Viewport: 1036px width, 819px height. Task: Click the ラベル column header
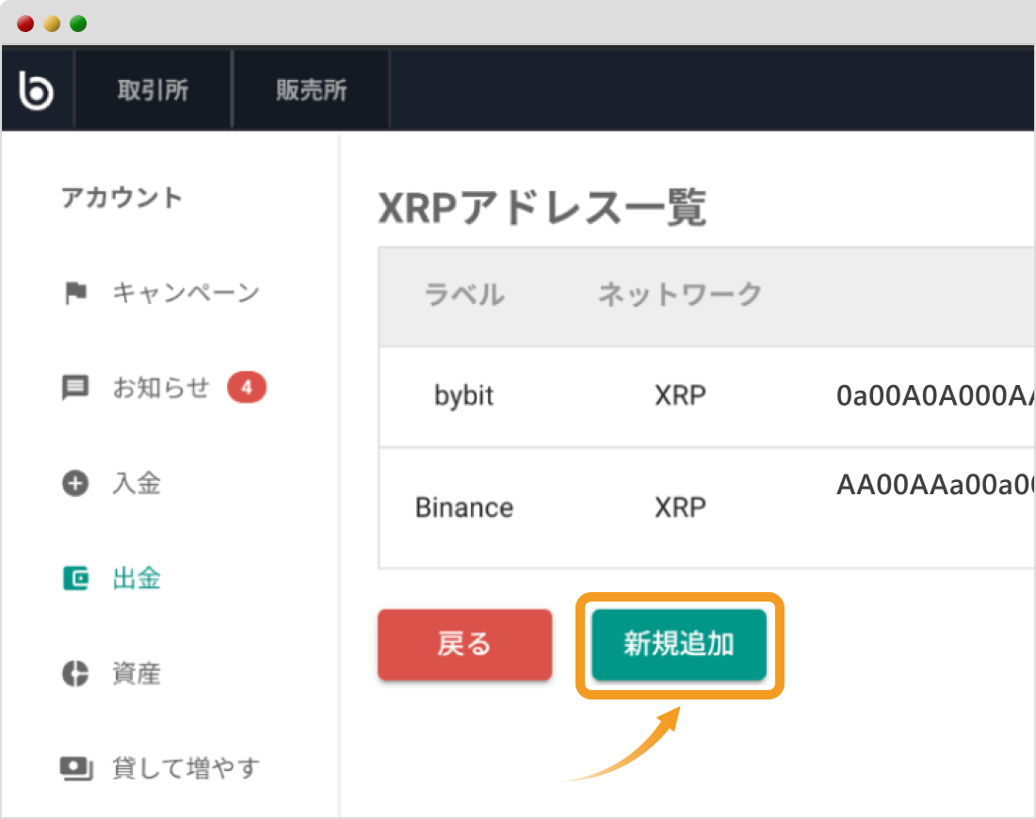click(463, 295)
